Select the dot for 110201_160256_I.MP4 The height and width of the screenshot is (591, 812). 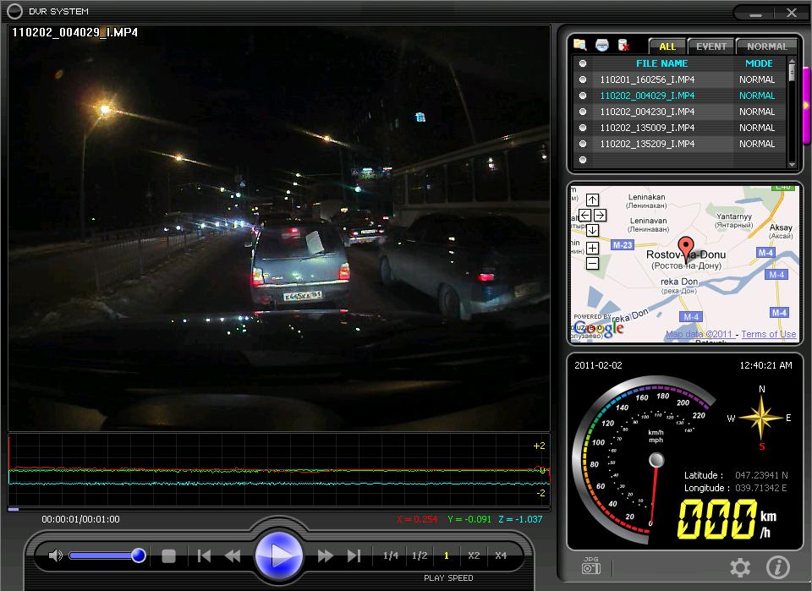[583, 79]
